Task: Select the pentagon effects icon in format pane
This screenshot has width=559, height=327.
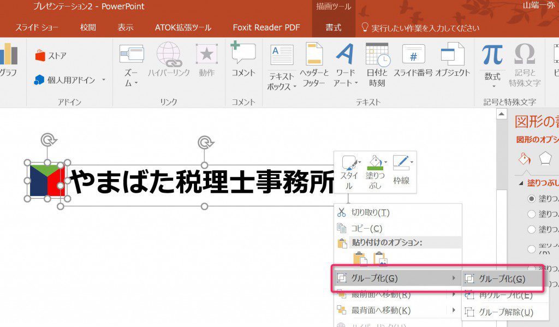Action: [x=545, y=158]
